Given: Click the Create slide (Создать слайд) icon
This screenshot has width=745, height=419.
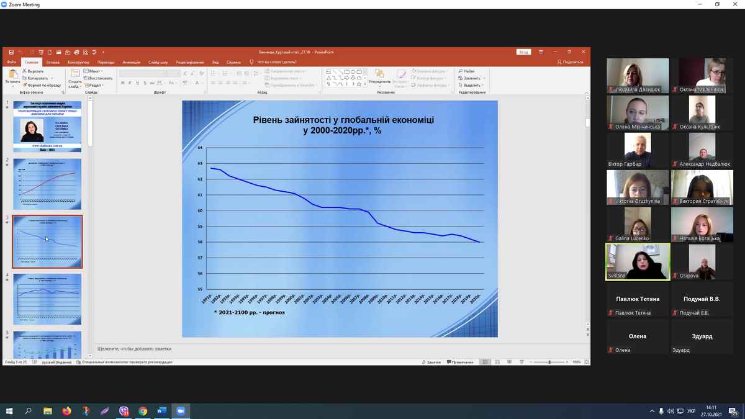Looking at the screenshot, I should [x=75, y=77].
